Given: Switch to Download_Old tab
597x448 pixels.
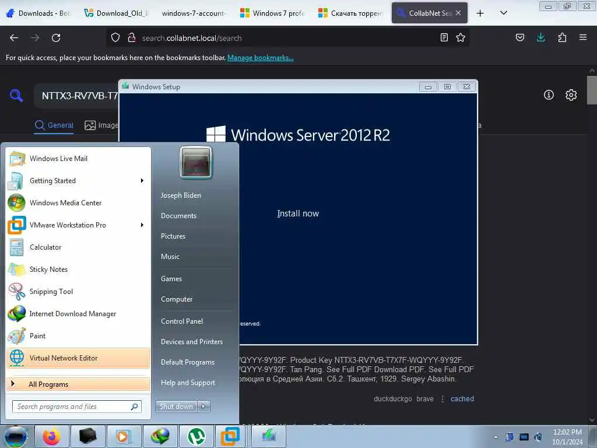Looking at the screenshot, I should pyautogui.click(x=117, y=13).
